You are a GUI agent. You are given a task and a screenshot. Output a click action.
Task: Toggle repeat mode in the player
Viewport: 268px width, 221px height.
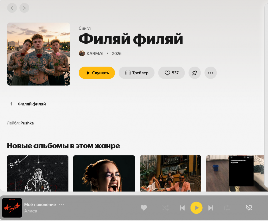227,208
